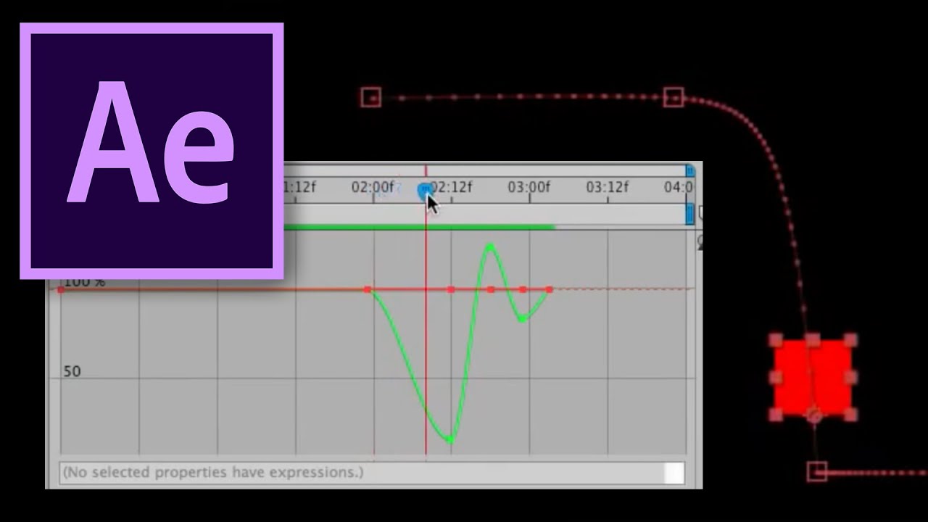Click the expression field reading No selected properties
Viewport: 928px width, 522px height.
[x=361, y=473]
